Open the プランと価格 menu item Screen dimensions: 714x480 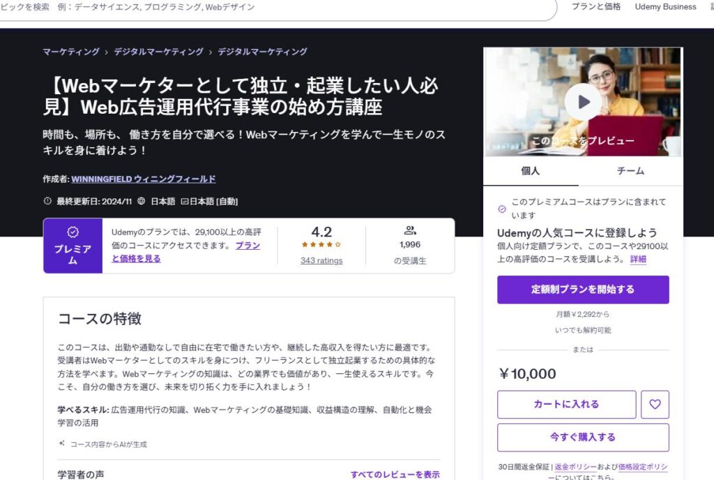tap(596, 7)
